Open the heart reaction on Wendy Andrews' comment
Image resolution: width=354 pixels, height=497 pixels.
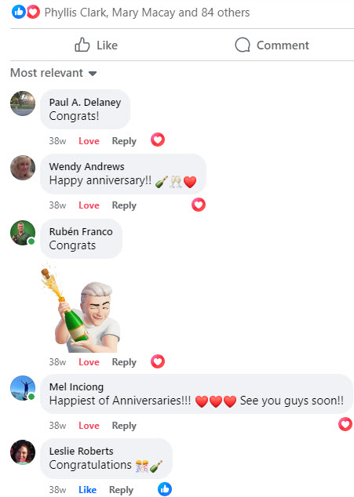199,205
